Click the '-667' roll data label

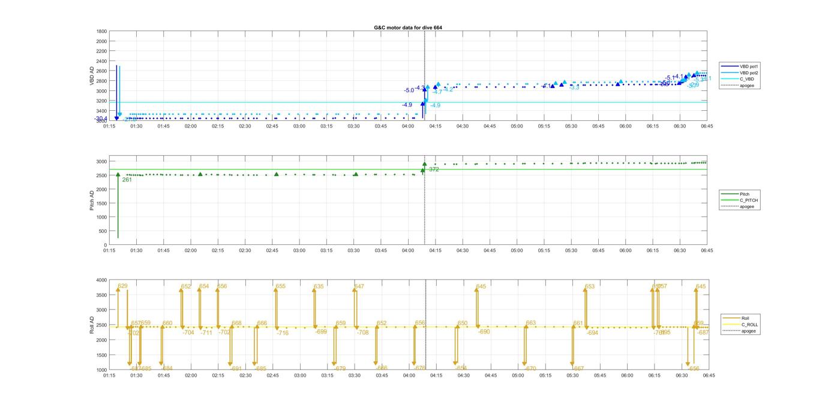(x=578, y=368)
